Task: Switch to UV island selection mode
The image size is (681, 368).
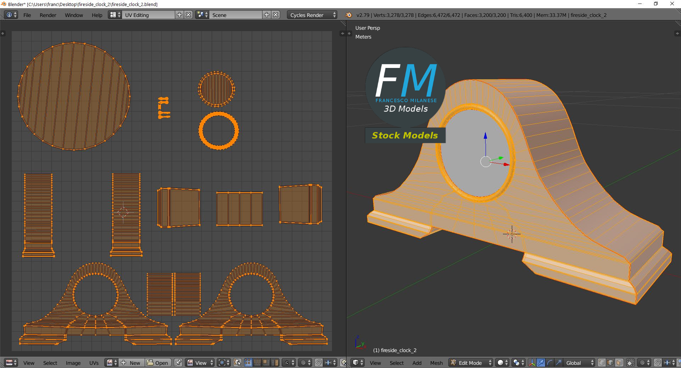Action: tap(275, 363)
